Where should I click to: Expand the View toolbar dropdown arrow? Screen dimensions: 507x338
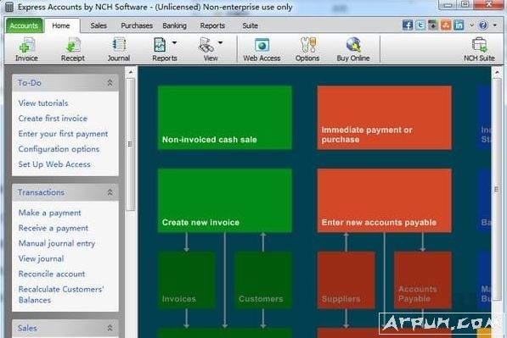[x=220, y=42]
